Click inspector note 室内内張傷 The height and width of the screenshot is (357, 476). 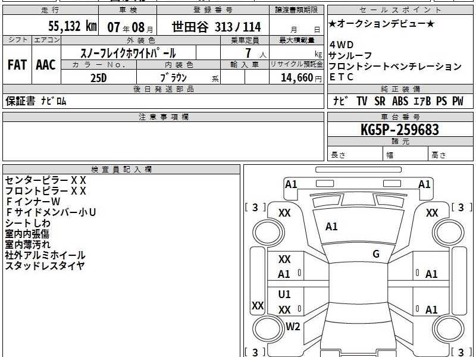(27, 234)
